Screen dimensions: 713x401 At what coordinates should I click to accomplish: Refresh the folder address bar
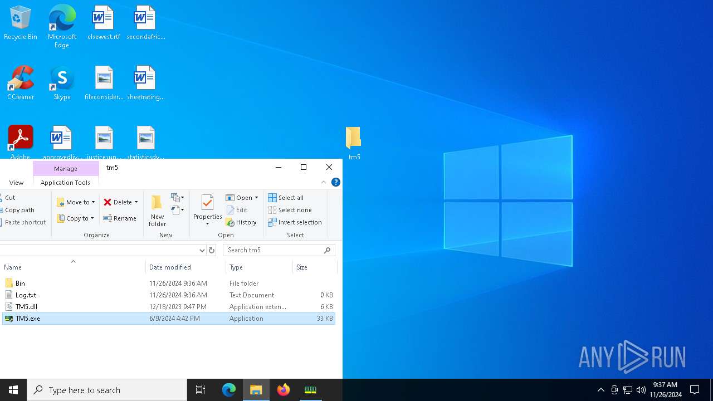pos(212,251)
